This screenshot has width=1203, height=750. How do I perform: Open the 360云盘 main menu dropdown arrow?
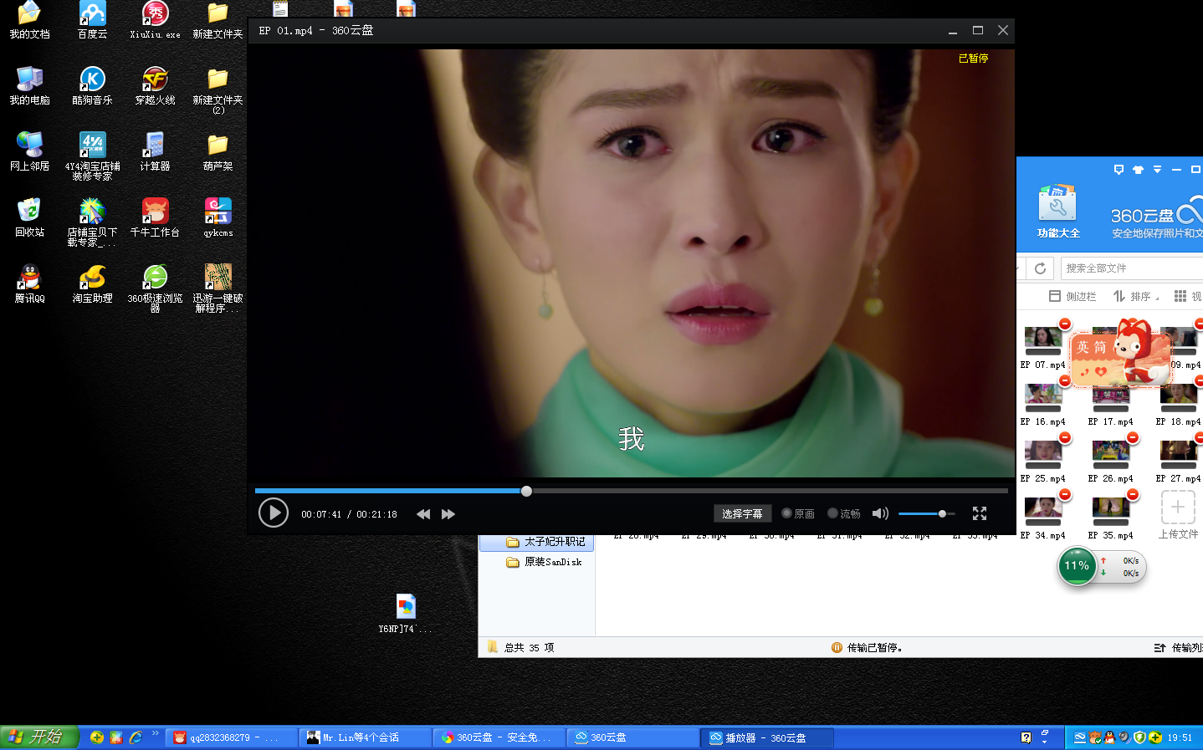click(x=1157, y=169)
